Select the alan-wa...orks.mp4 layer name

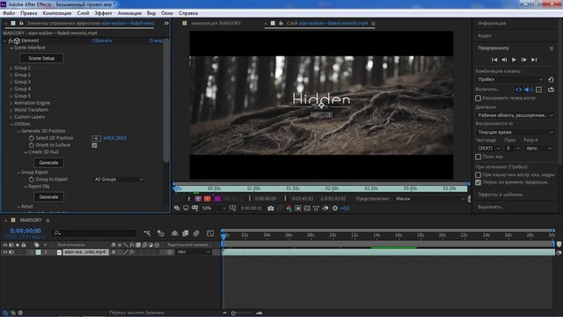[85, 253]
